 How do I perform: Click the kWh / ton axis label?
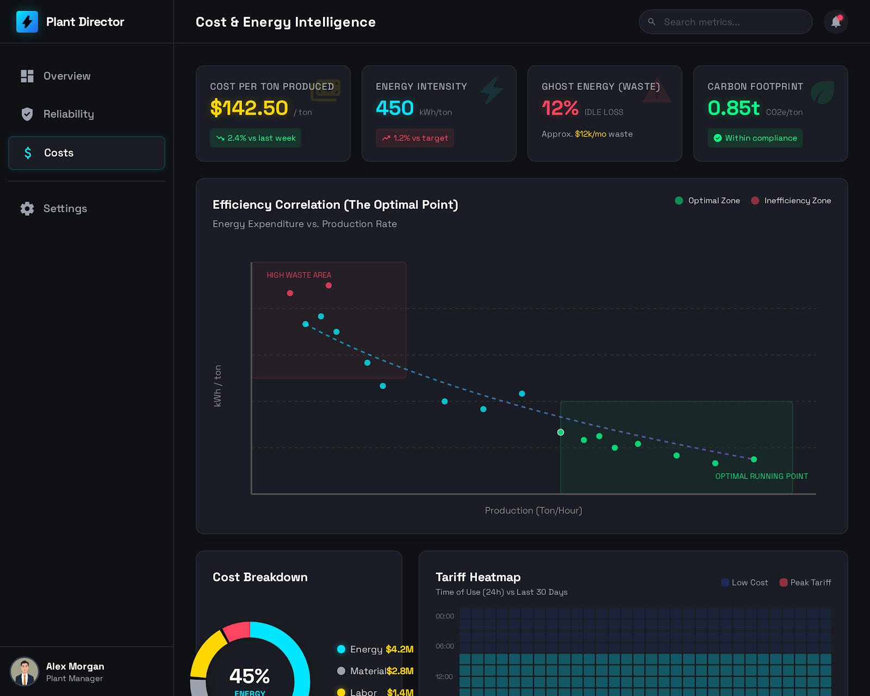click(x=217, y=386)
